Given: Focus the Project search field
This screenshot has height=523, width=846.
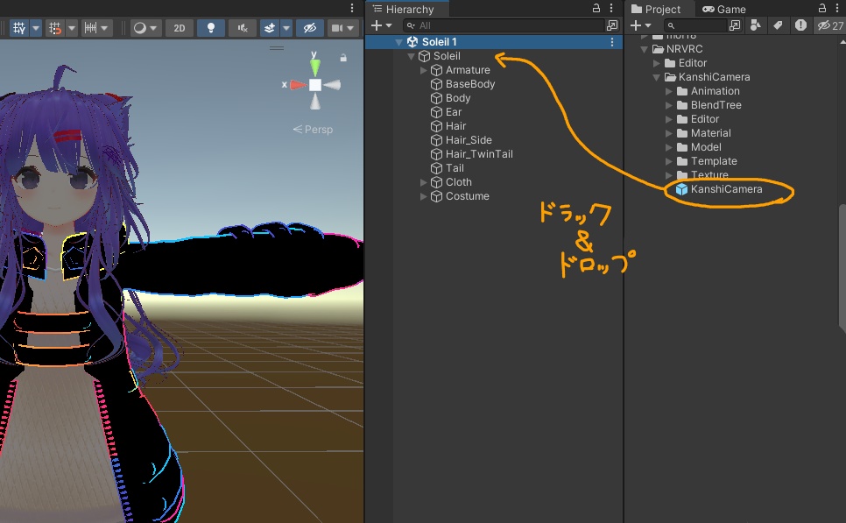Looking at the screenshot, I should pyautogui.click(x=696, y=25).
